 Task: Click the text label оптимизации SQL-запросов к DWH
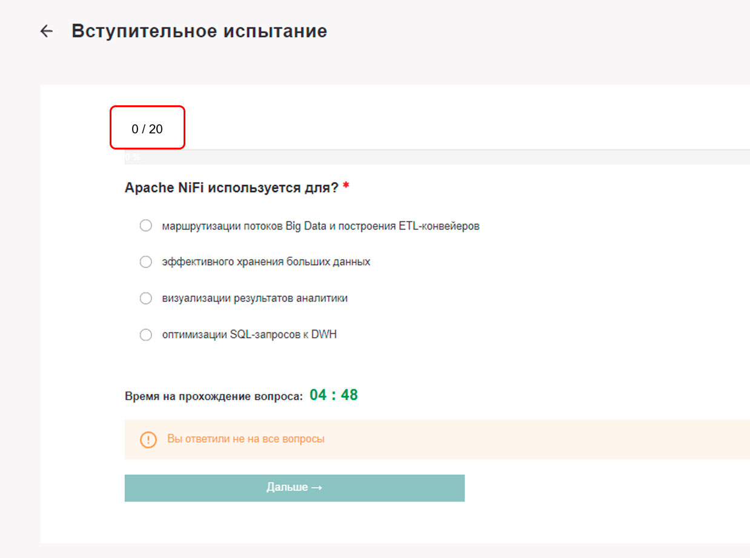249,335
